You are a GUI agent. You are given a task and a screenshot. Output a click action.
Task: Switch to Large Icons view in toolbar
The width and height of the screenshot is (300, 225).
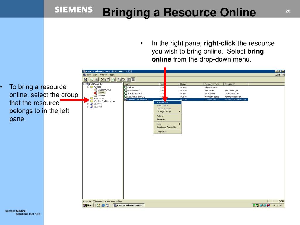120,79
